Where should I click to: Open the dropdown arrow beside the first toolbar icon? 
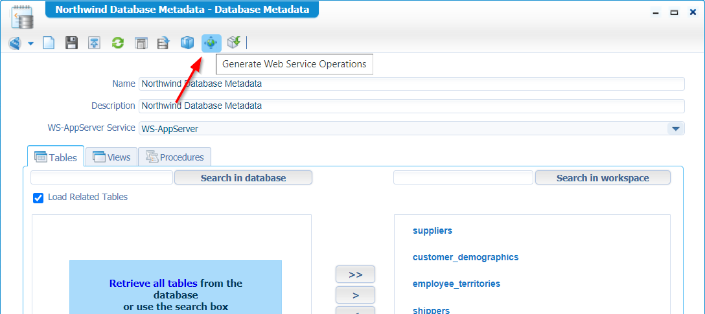tap(30, 43)
